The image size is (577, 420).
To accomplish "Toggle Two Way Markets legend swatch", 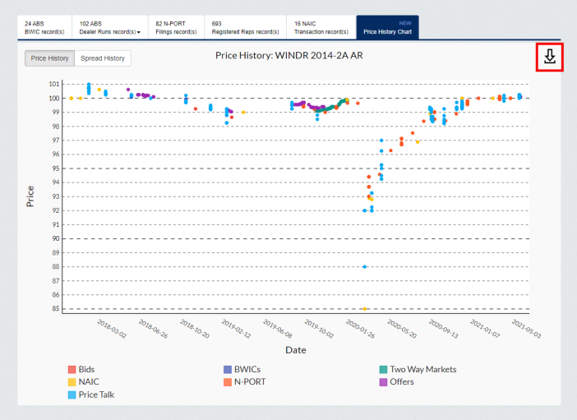I will click(x=383, y=370).
